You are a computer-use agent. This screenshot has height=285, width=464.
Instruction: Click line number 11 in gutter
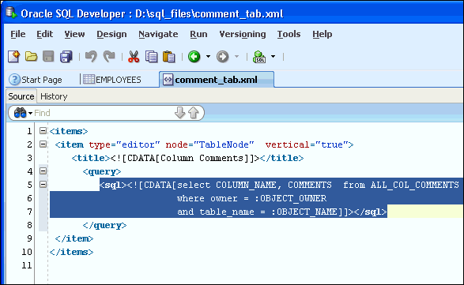point(27,265)
